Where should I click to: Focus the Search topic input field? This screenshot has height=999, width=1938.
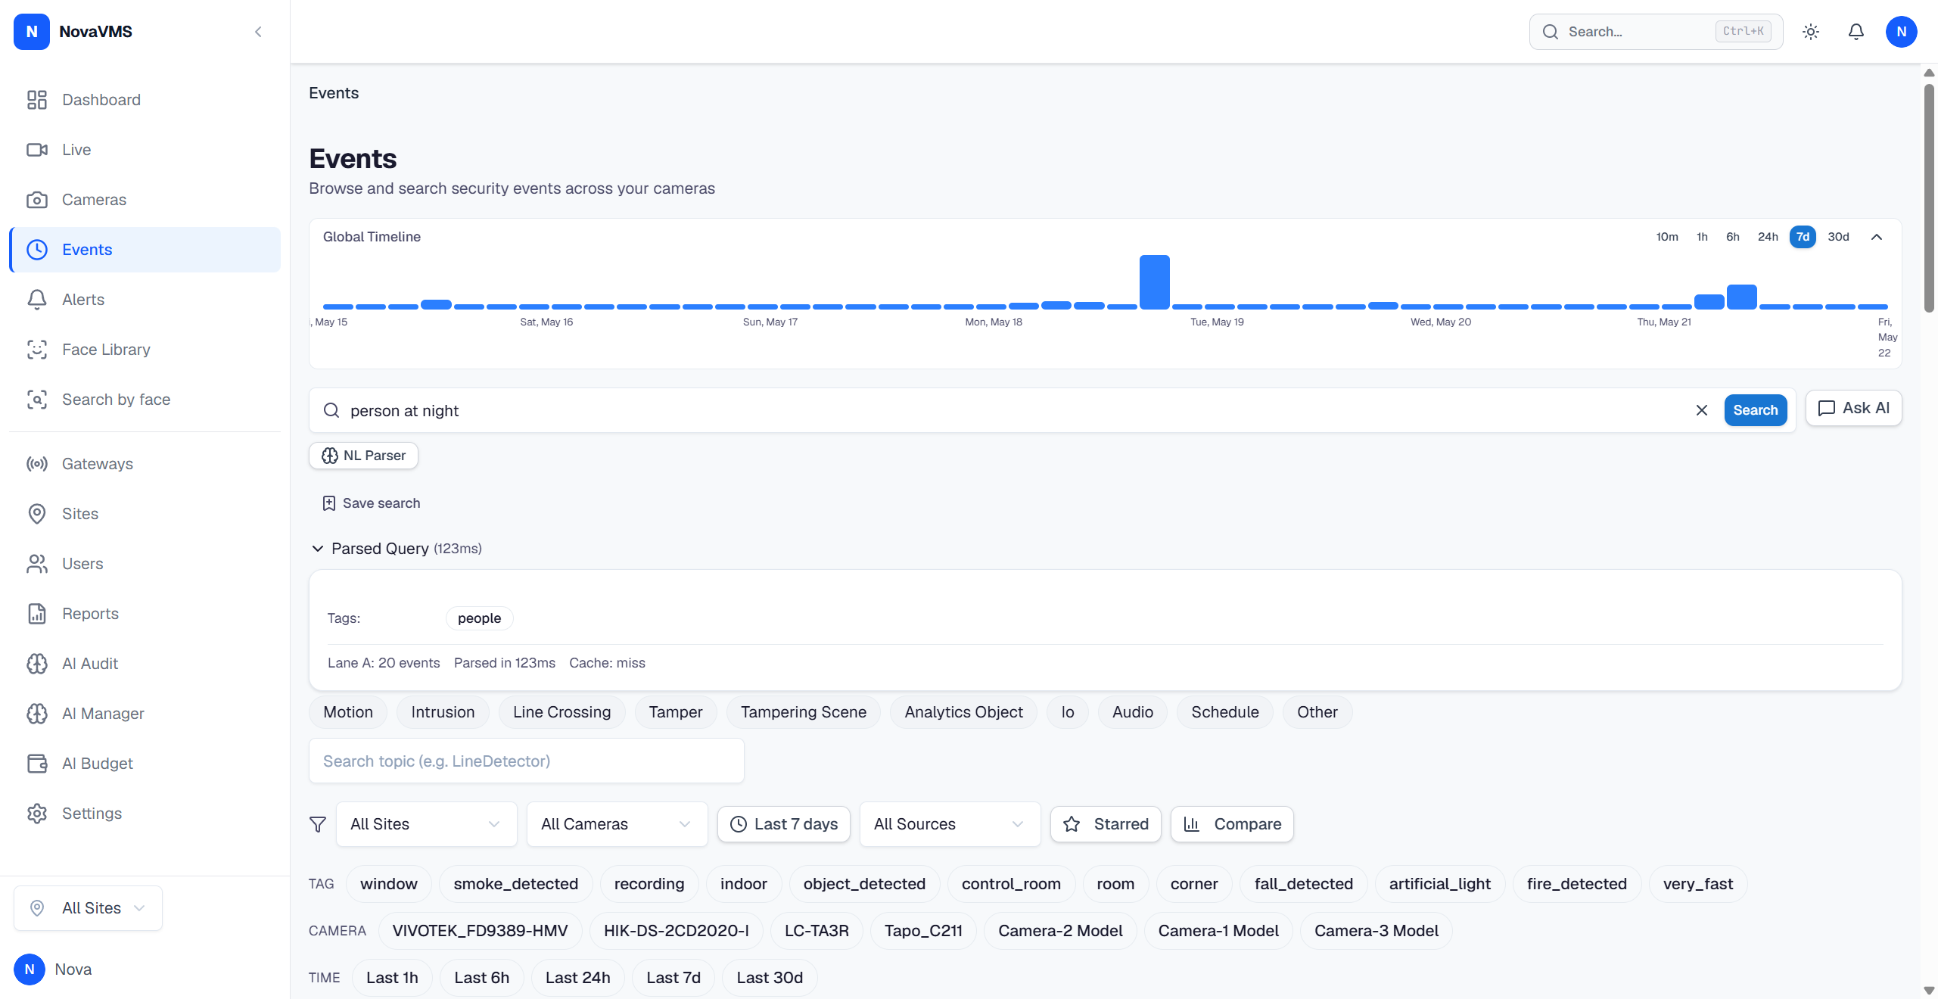[527, 761]
